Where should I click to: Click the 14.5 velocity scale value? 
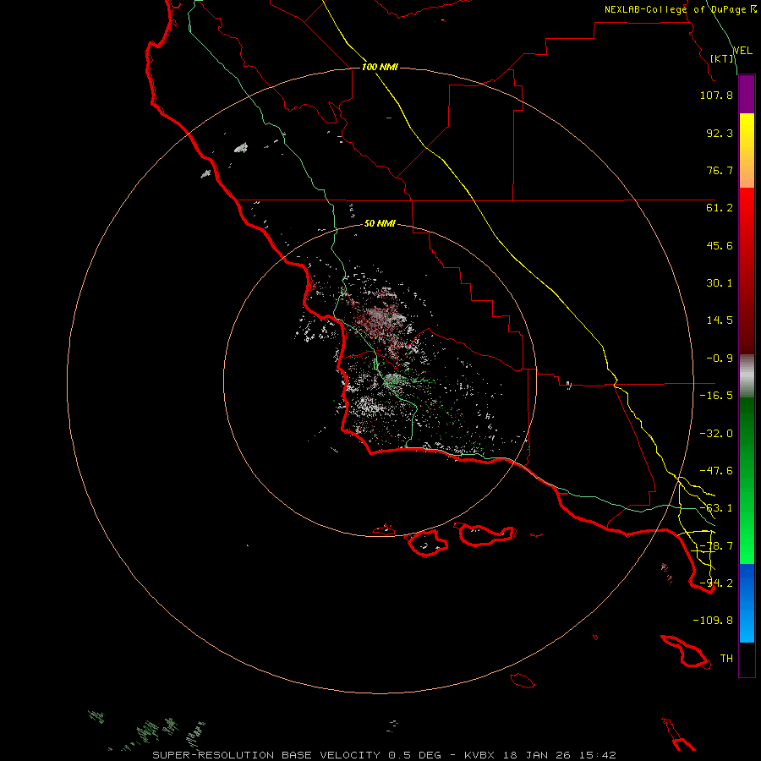720,320
